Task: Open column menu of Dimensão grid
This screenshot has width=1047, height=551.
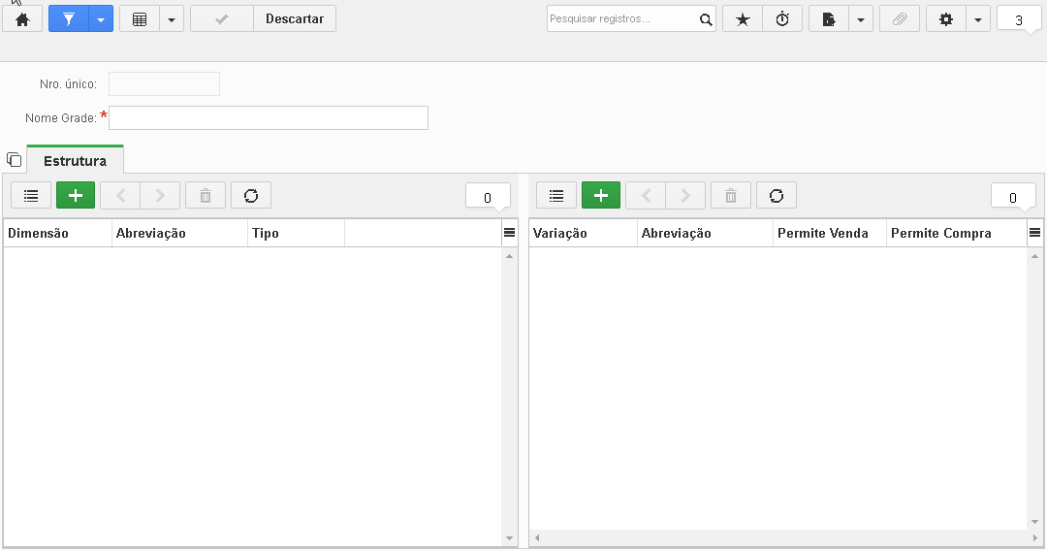Action: (509, 233)
